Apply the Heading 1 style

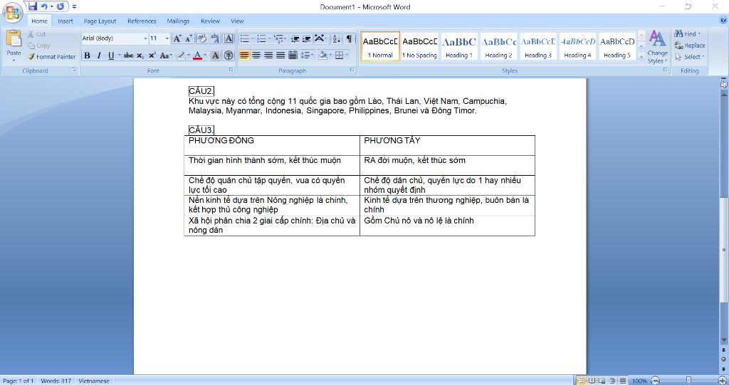459,46
